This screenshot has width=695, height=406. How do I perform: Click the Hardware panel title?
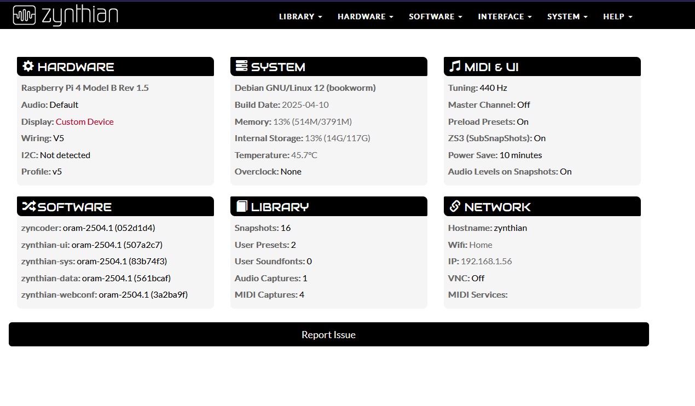(x=76, y=67)
